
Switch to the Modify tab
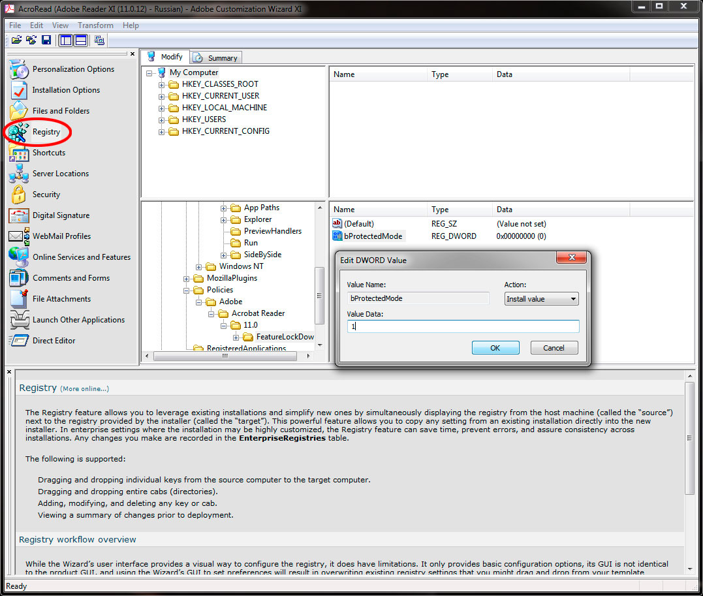(165, 57)
